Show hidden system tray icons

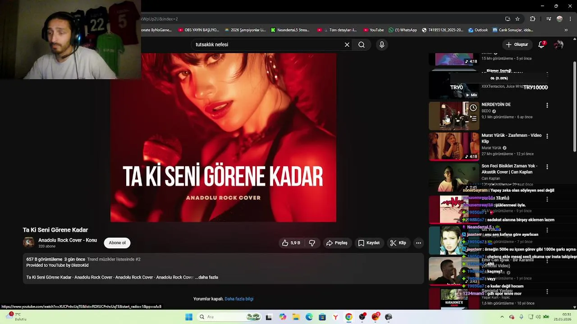[x=502, y=317]
